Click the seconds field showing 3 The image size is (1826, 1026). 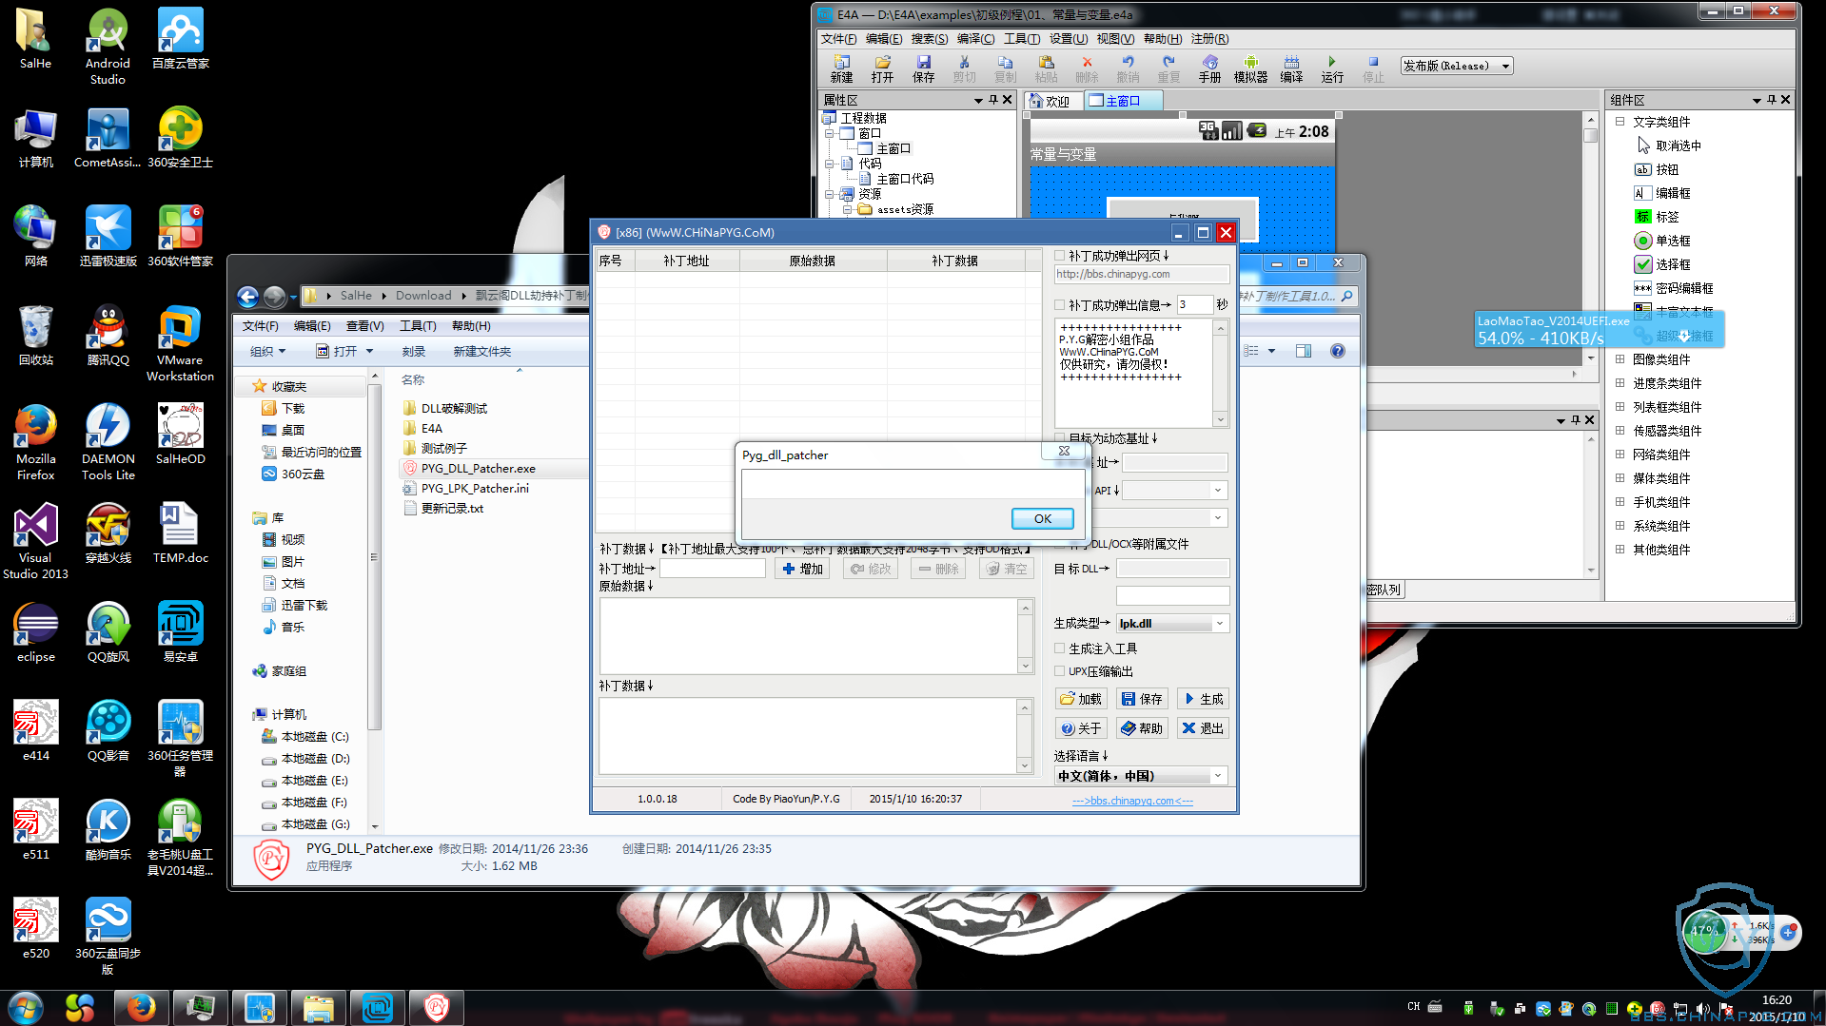[x=1194, y=305]
